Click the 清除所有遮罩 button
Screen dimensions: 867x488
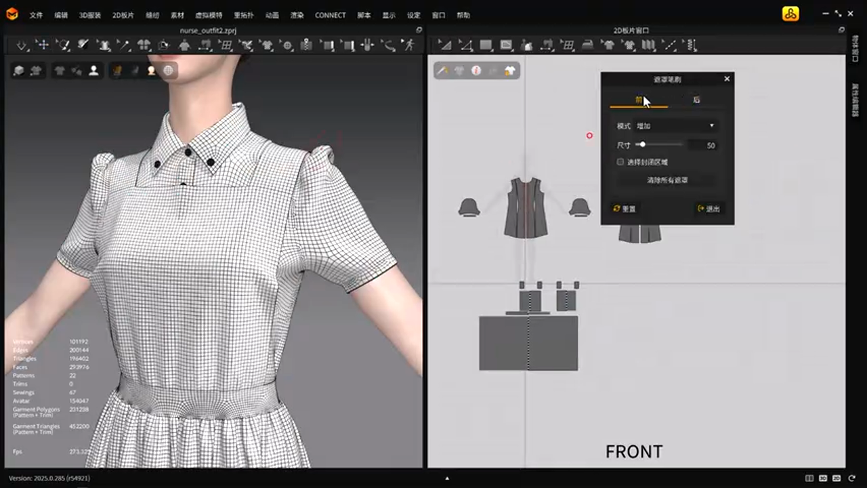click(667, 180)
